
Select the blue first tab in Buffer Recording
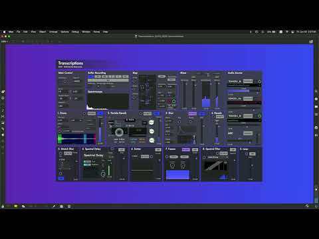[x=91, y=76]
